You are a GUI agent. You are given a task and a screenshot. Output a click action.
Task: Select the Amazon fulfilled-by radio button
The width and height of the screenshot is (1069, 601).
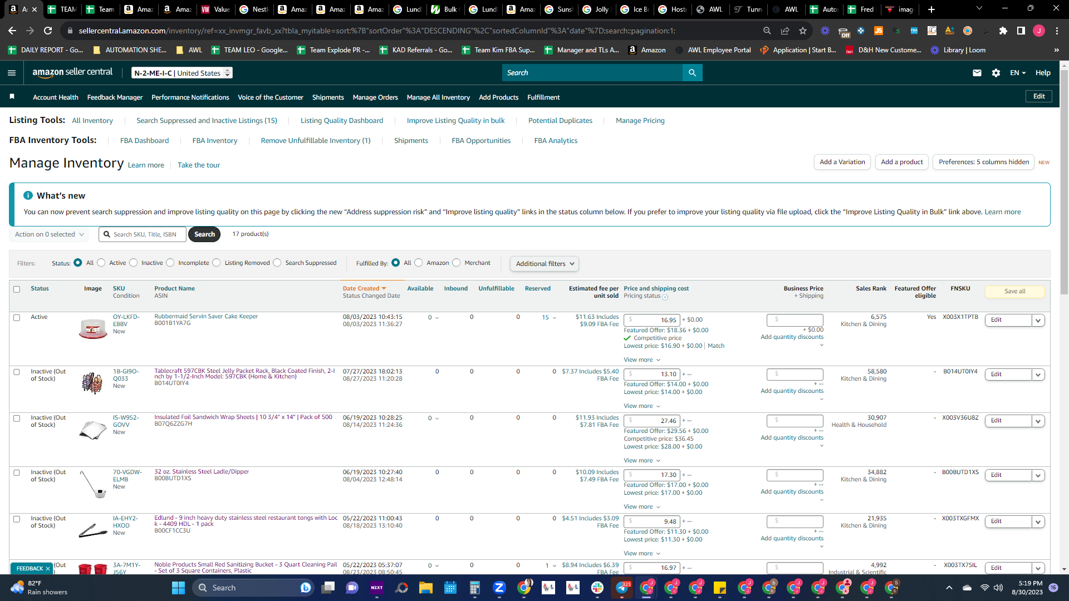(x=419, y=263)
